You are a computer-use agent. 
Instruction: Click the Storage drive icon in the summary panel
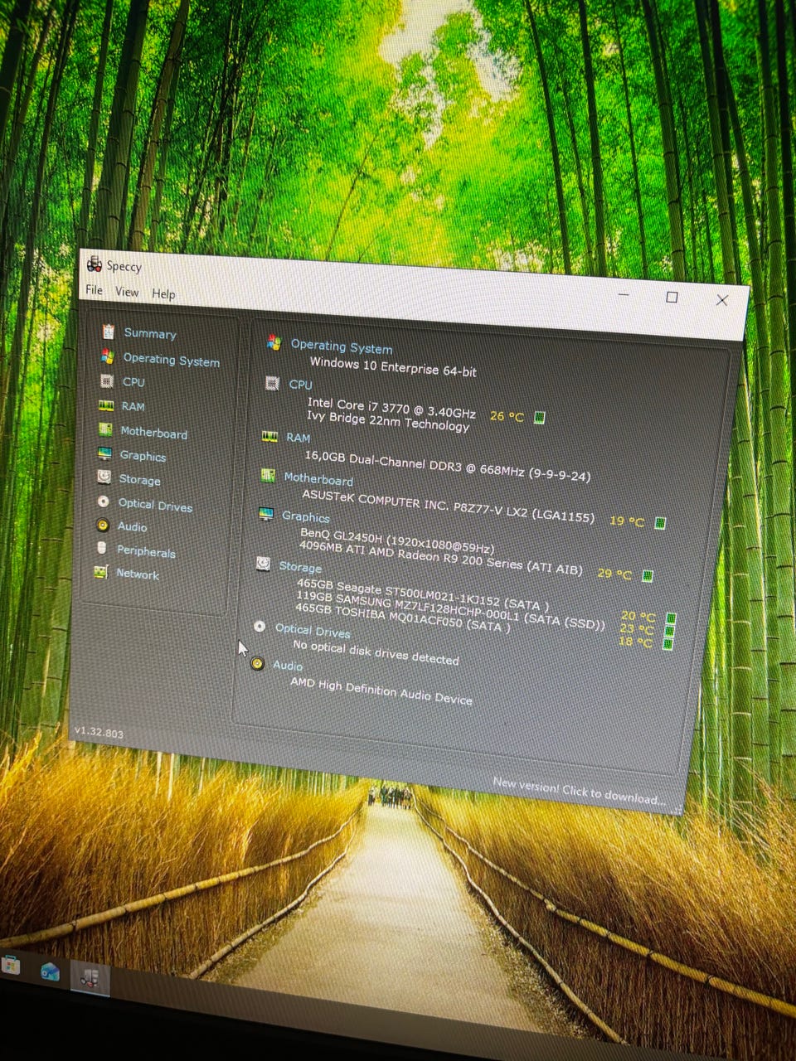[263, 564]
